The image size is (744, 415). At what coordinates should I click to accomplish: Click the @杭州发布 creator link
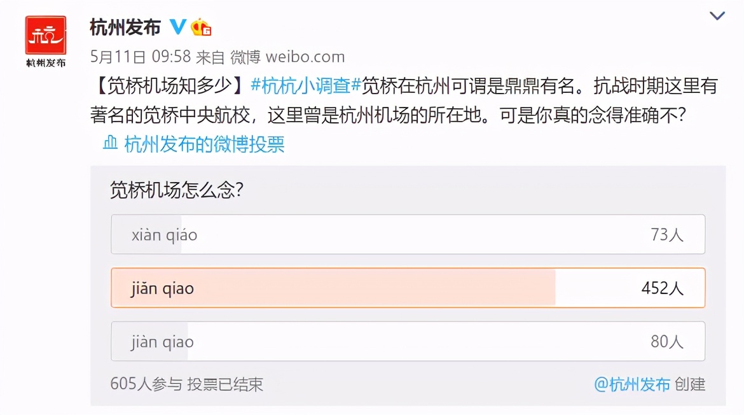pyautogui.click(x=633, y=384)
